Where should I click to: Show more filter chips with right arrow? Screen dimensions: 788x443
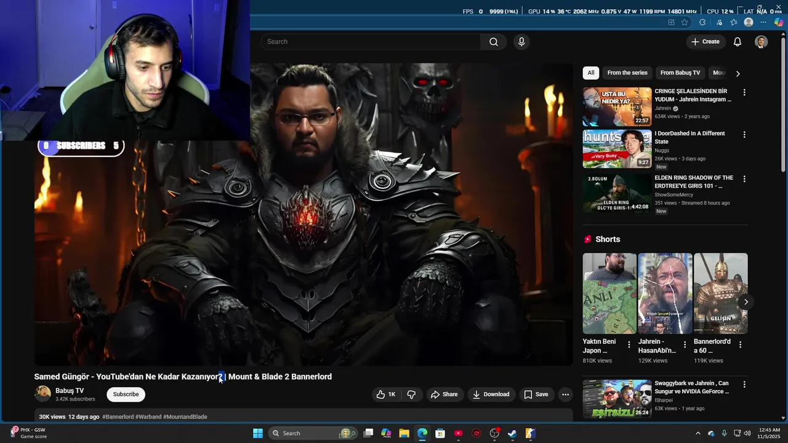pyautogui.click(x=738, y=73)
